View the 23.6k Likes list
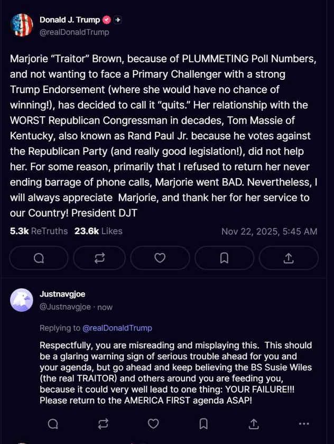 tap(98, 231)
